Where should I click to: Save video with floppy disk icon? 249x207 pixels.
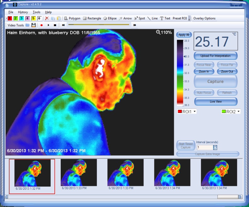pos(33,25)
